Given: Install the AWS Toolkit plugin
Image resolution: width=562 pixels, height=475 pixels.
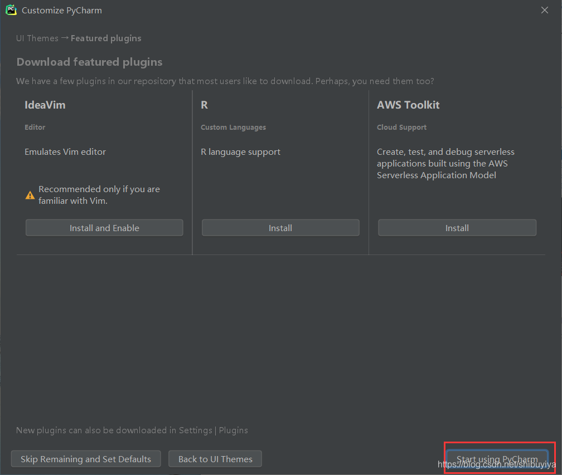Looking at the screenshot, I should click(x=457, y=228).
